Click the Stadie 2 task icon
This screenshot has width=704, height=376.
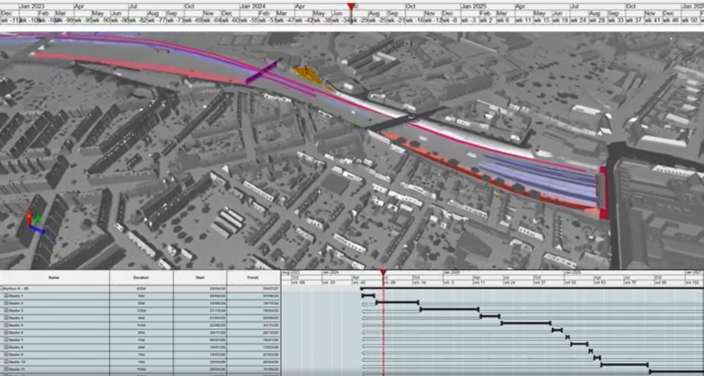[x=6, y=303]
